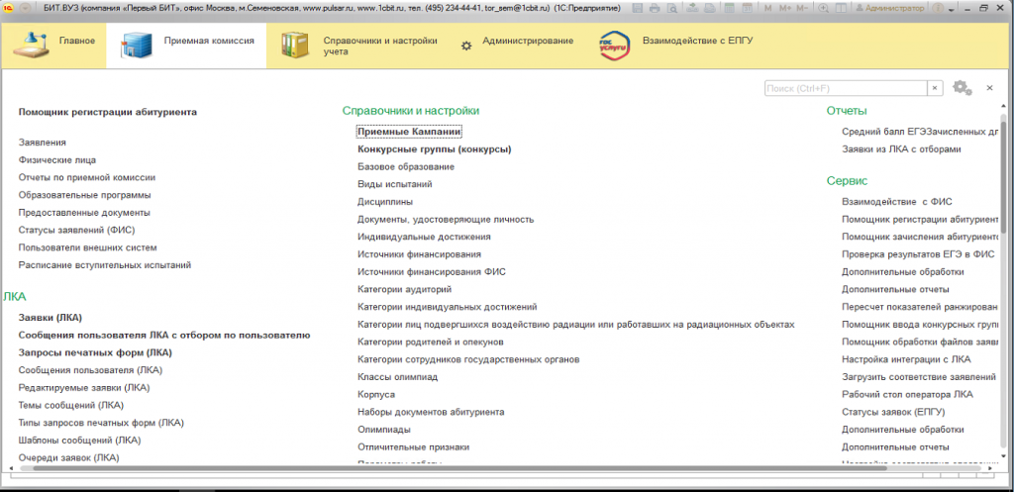1014x492 pixels.
Task: Open print preview magnifier icon
Action: (x=672, y=8)
